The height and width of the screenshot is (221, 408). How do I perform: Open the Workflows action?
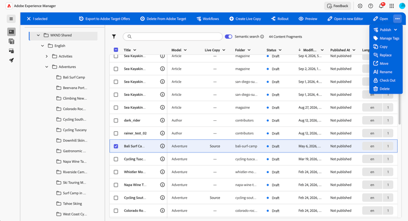(208, 19)
